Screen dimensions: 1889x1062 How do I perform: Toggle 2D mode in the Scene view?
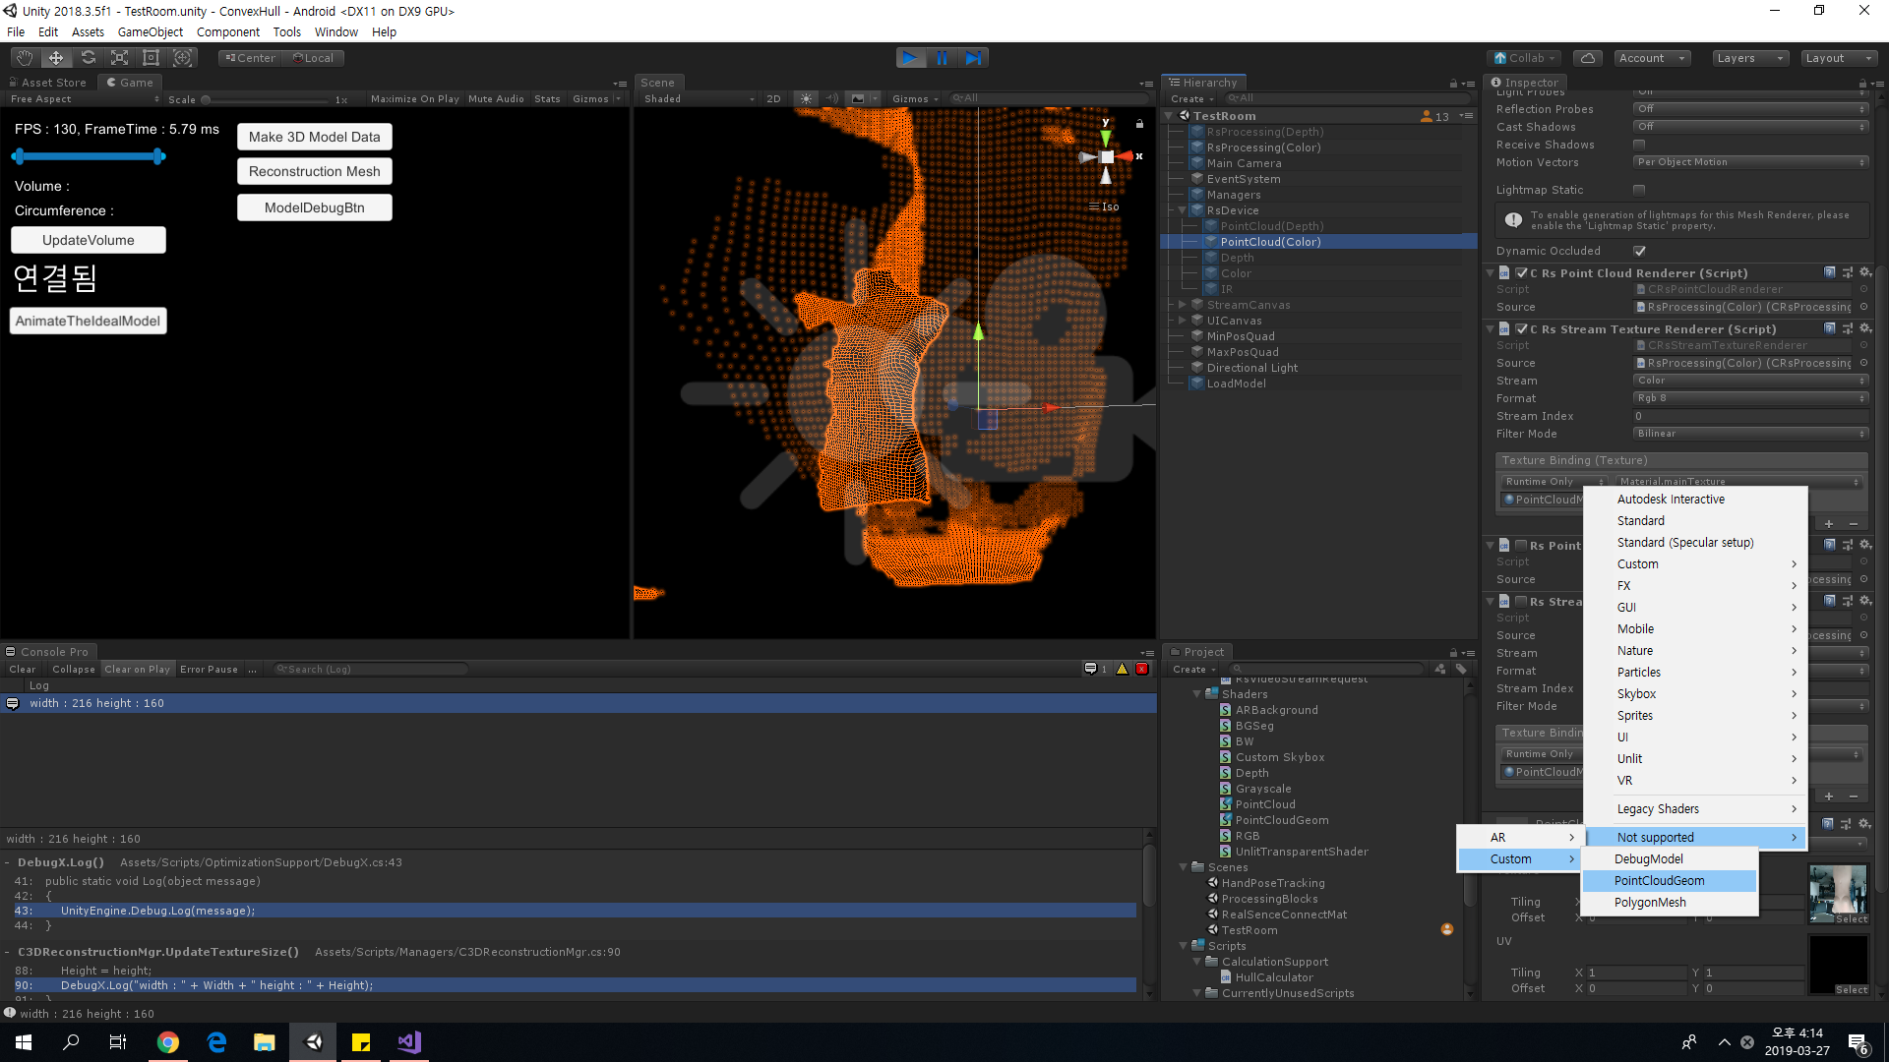tap(773, 98)
